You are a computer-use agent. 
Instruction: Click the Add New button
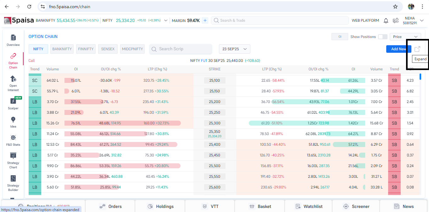398,49
